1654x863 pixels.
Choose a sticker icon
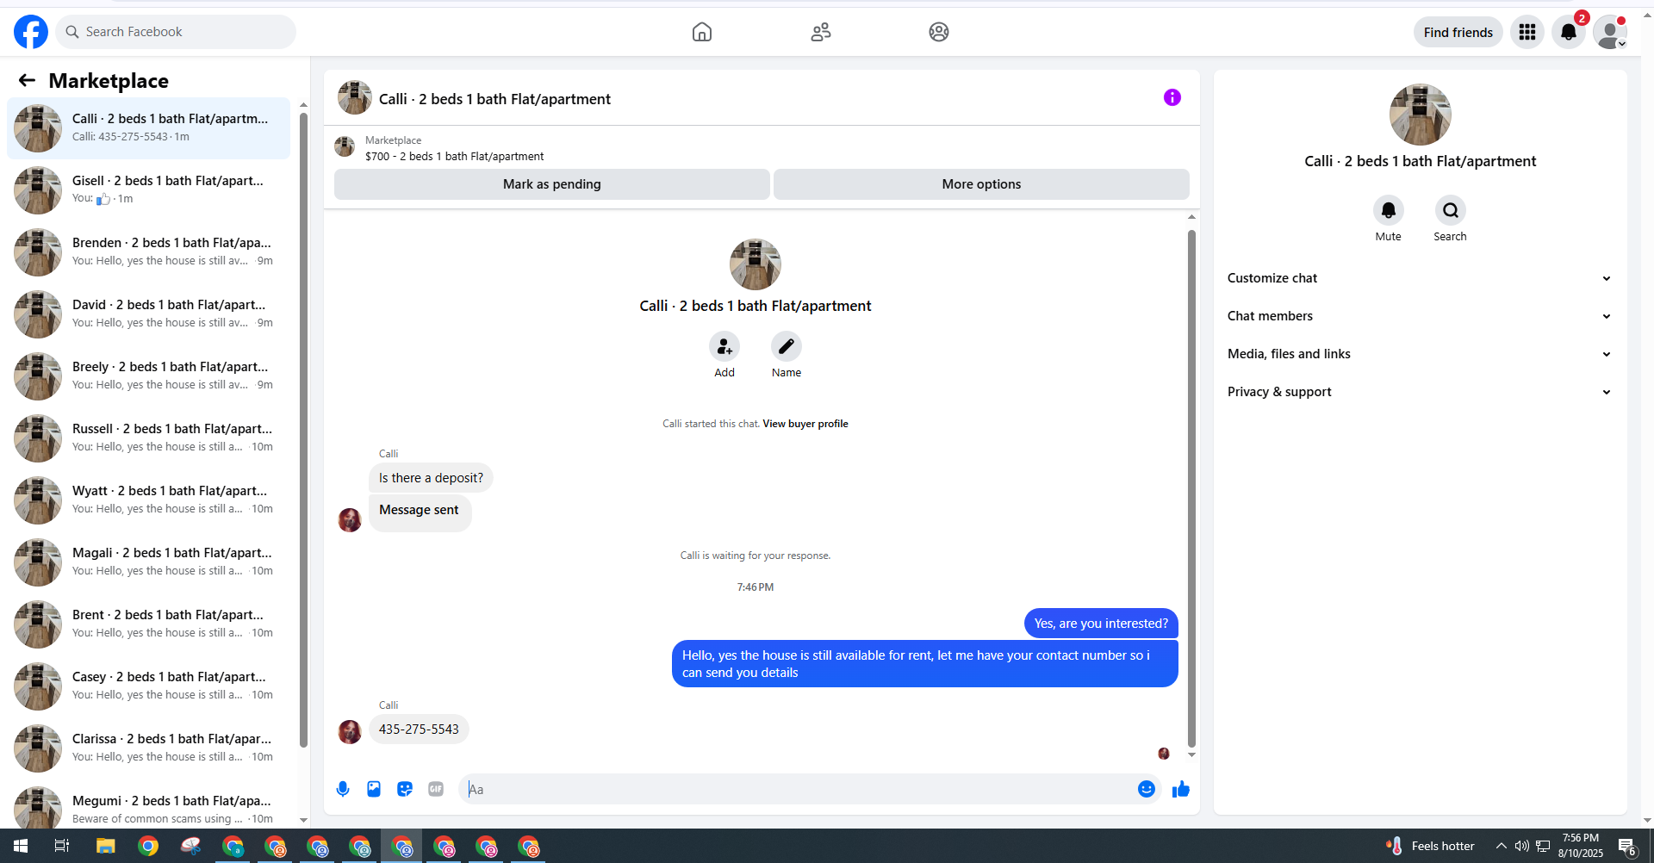pyautogui.click(x=405, y=789)
